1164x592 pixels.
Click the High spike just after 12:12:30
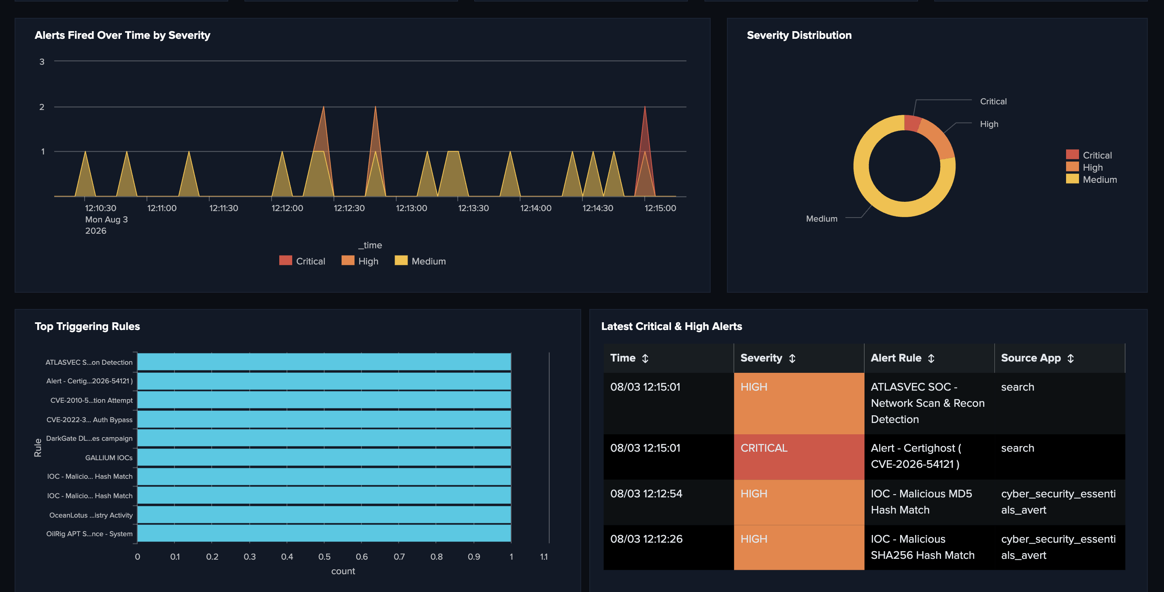pos(376,131)
